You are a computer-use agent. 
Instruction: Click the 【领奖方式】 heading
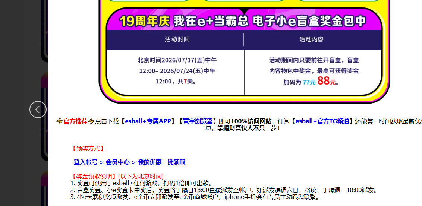pos(88,149)
